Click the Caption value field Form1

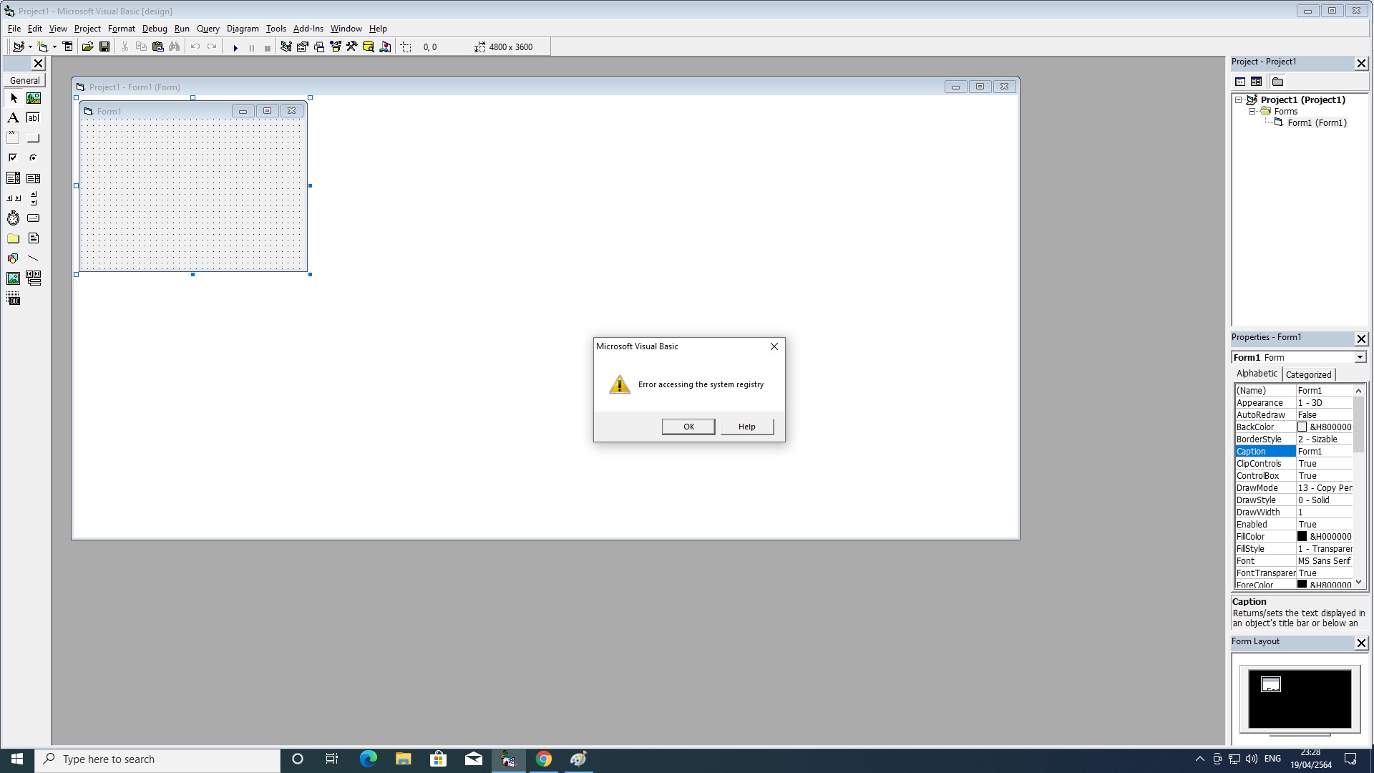pyautogui.click(x=1325, y=452)
